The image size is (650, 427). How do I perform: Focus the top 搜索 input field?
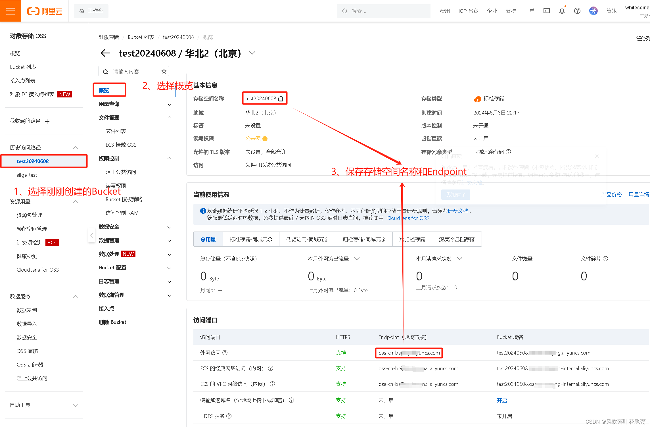pos(383,11)
